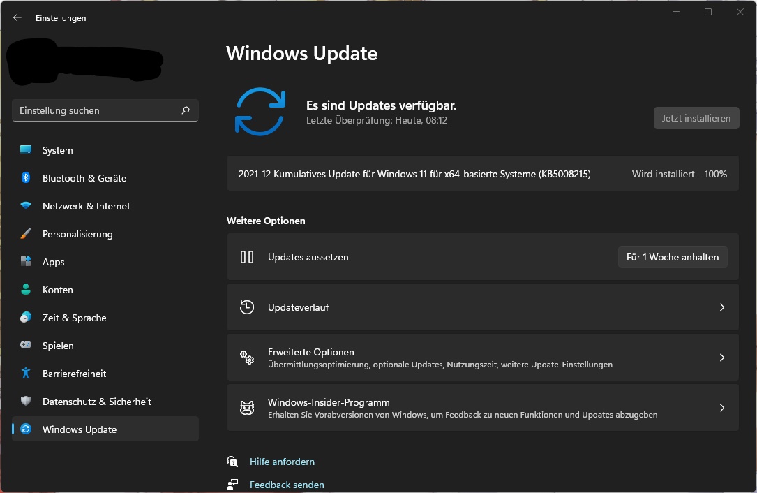This screenshot has width=757, height=493.
Task: Select Apps in the sidebar
Action: [x=105, y=262]
